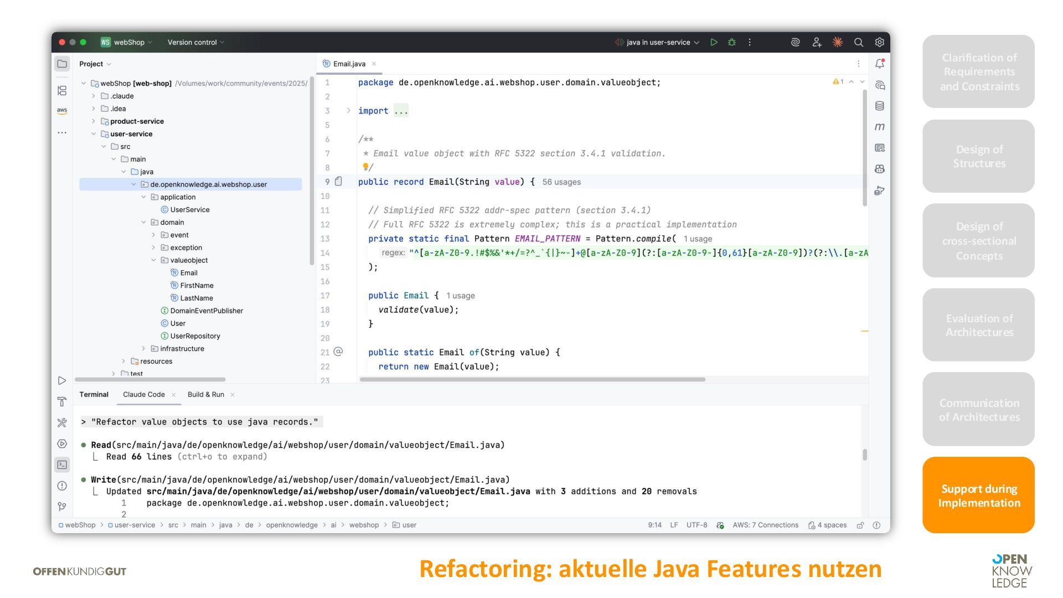The image size is (1063, 598).
Task: Open the AWS Toolkit sidebar icon
Action: pyautogui.click(x=62, y=111)
